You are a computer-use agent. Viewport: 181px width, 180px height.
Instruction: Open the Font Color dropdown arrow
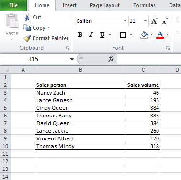pos(167,35)
